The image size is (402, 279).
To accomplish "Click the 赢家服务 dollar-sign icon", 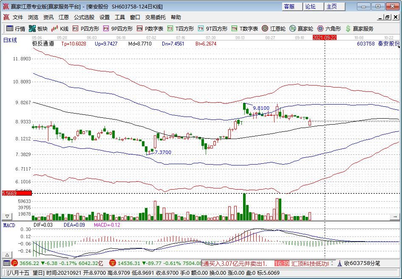I will pos(360,28).
